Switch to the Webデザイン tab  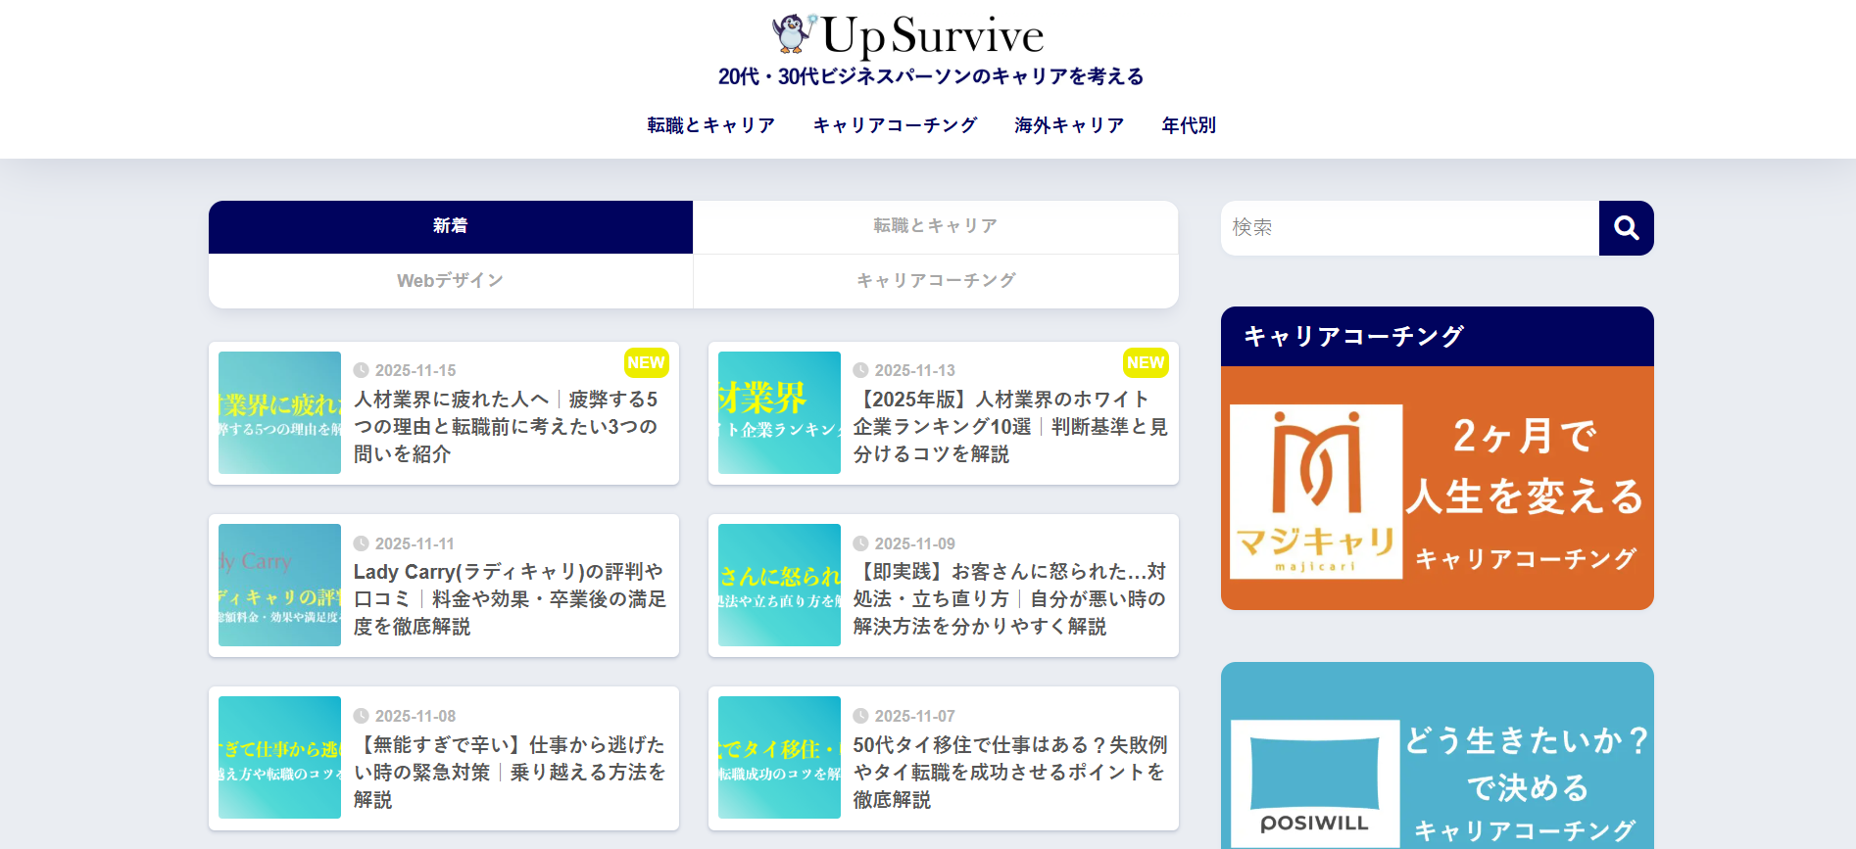(451, 281)
